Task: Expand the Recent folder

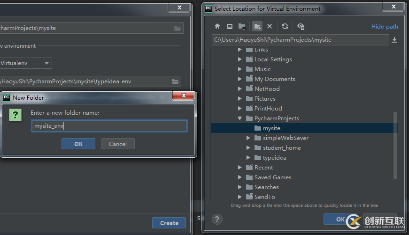Action: point(239,168)
